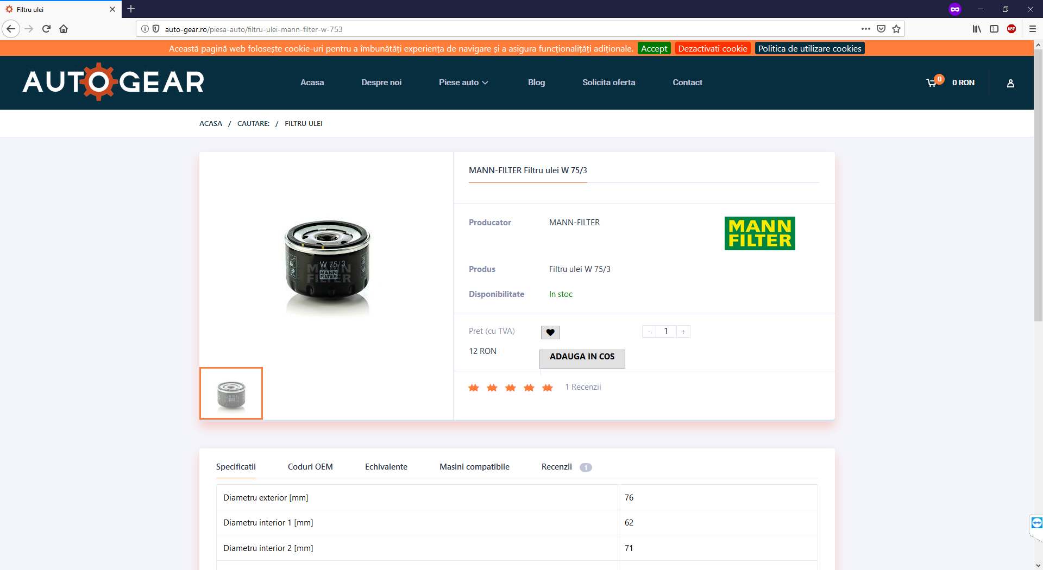Open the user account icon
Screen dimensions: 1043x570
(x=1010, y=83)
